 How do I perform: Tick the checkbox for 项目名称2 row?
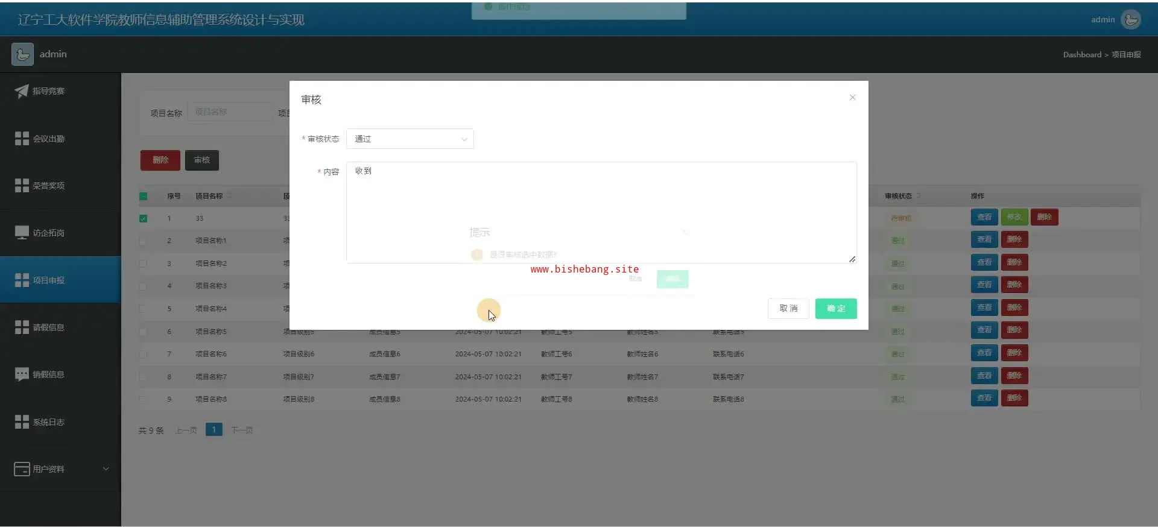point(143,263)
